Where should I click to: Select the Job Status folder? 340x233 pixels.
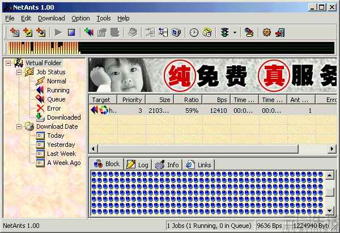tap(51, 72)
